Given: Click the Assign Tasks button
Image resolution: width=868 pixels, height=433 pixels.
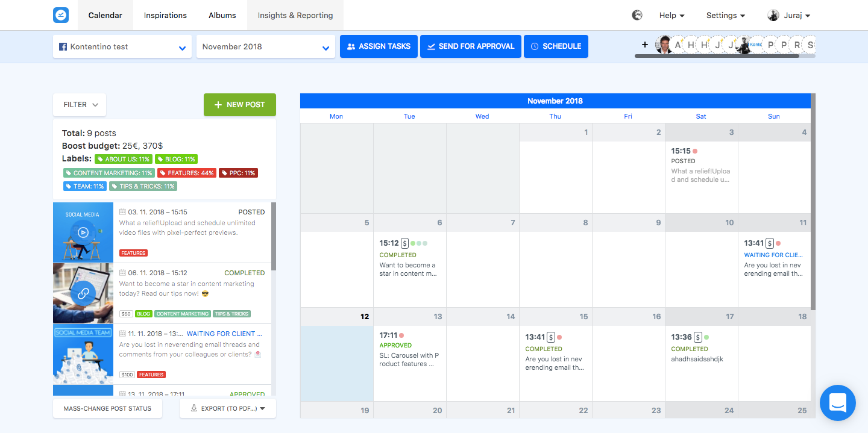Looking at the screenshot, I should pos(379,46).
